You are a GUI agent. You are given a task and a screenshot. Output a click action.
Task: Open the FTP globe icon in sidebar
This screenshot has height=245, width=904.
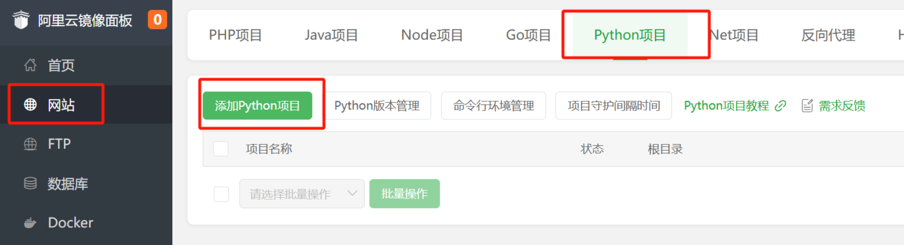click(30, 144)
